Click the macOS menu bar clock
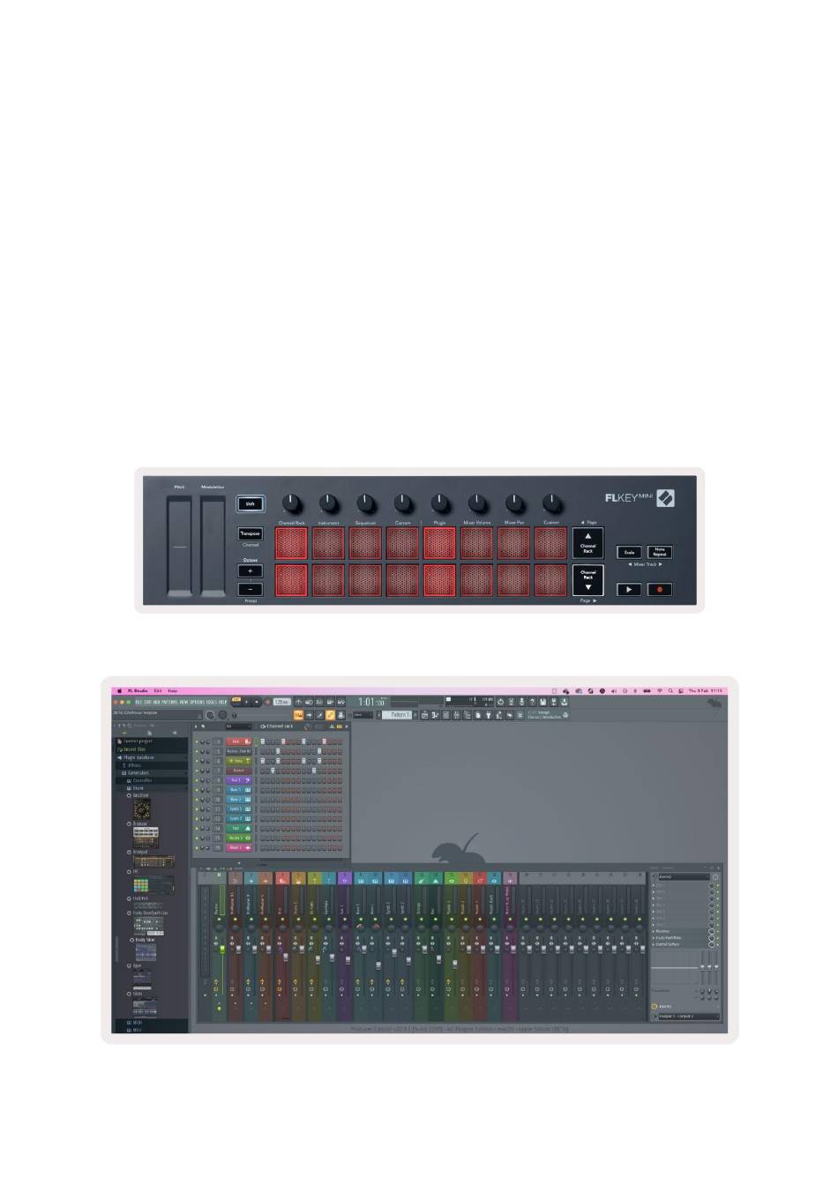 703,691
